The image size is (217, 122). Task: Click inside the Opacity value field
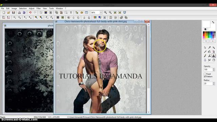click(x=208, y=69)
